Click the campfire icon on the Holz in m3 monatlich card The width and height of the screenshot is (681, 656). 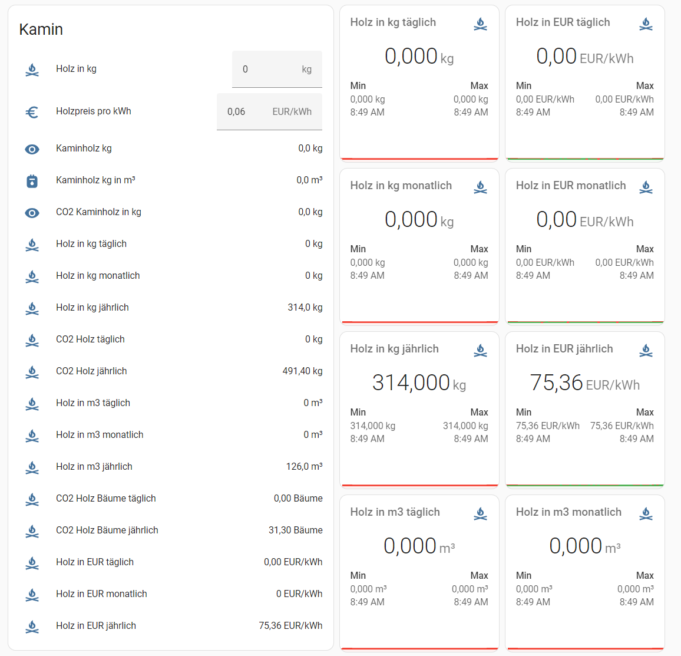(646, 513)
